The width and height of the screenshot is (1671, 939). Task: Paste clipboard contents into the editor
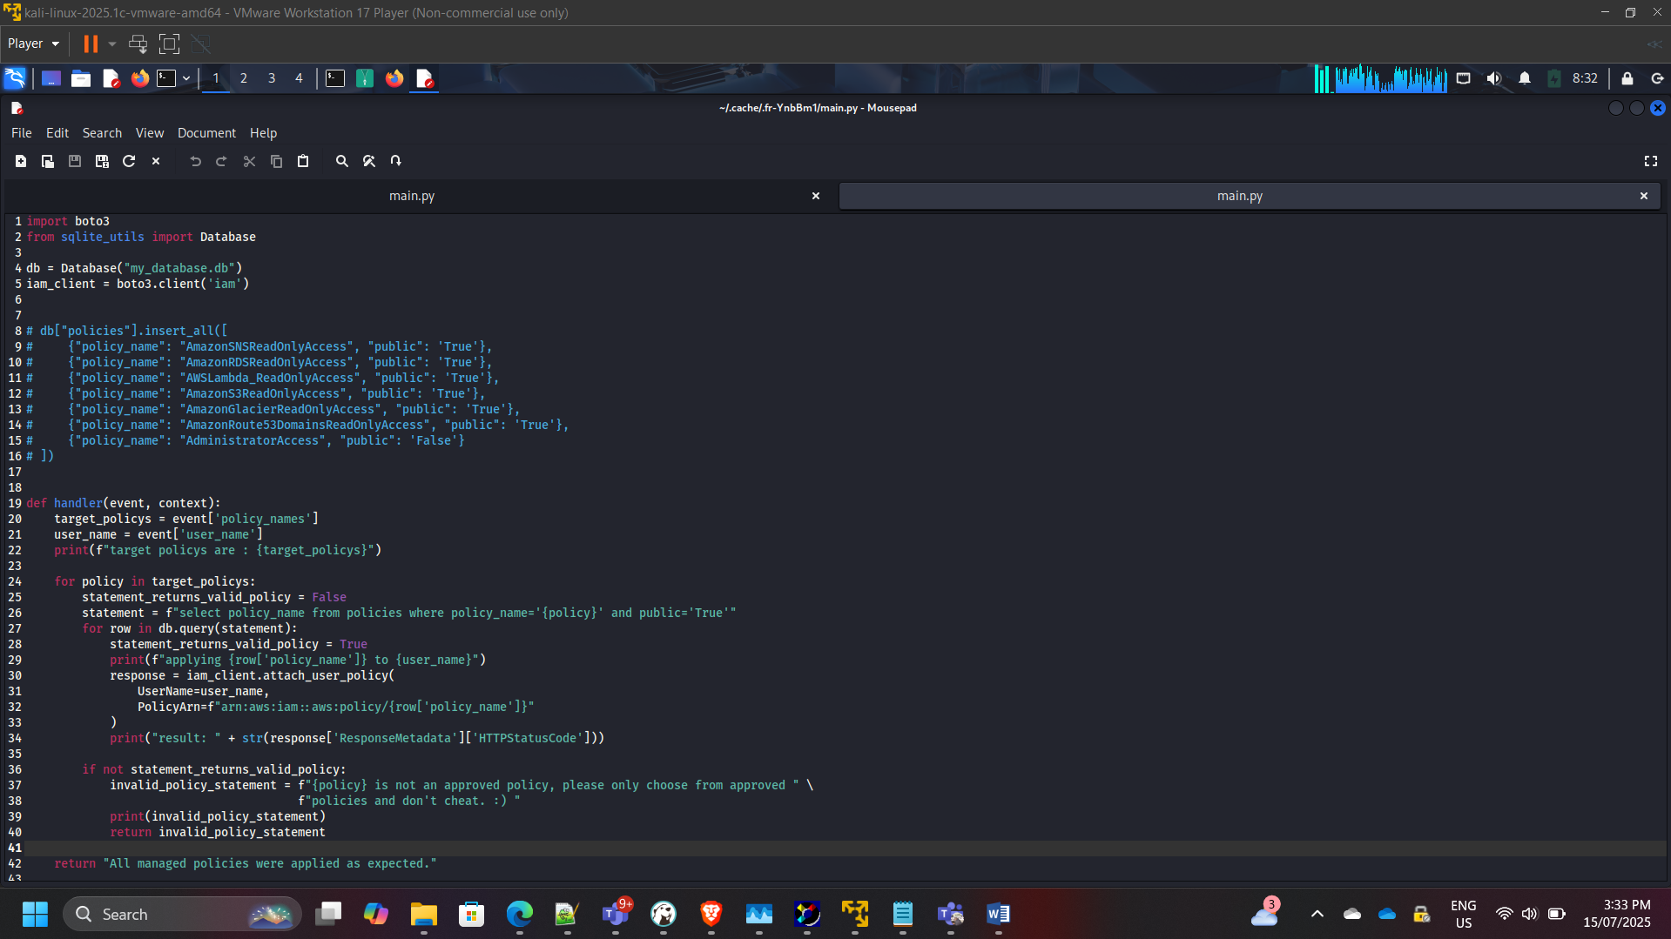[303, 161]
